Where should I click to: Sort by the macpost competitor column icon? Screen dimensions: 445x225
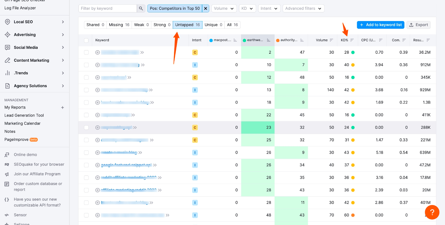click(235, 40)
